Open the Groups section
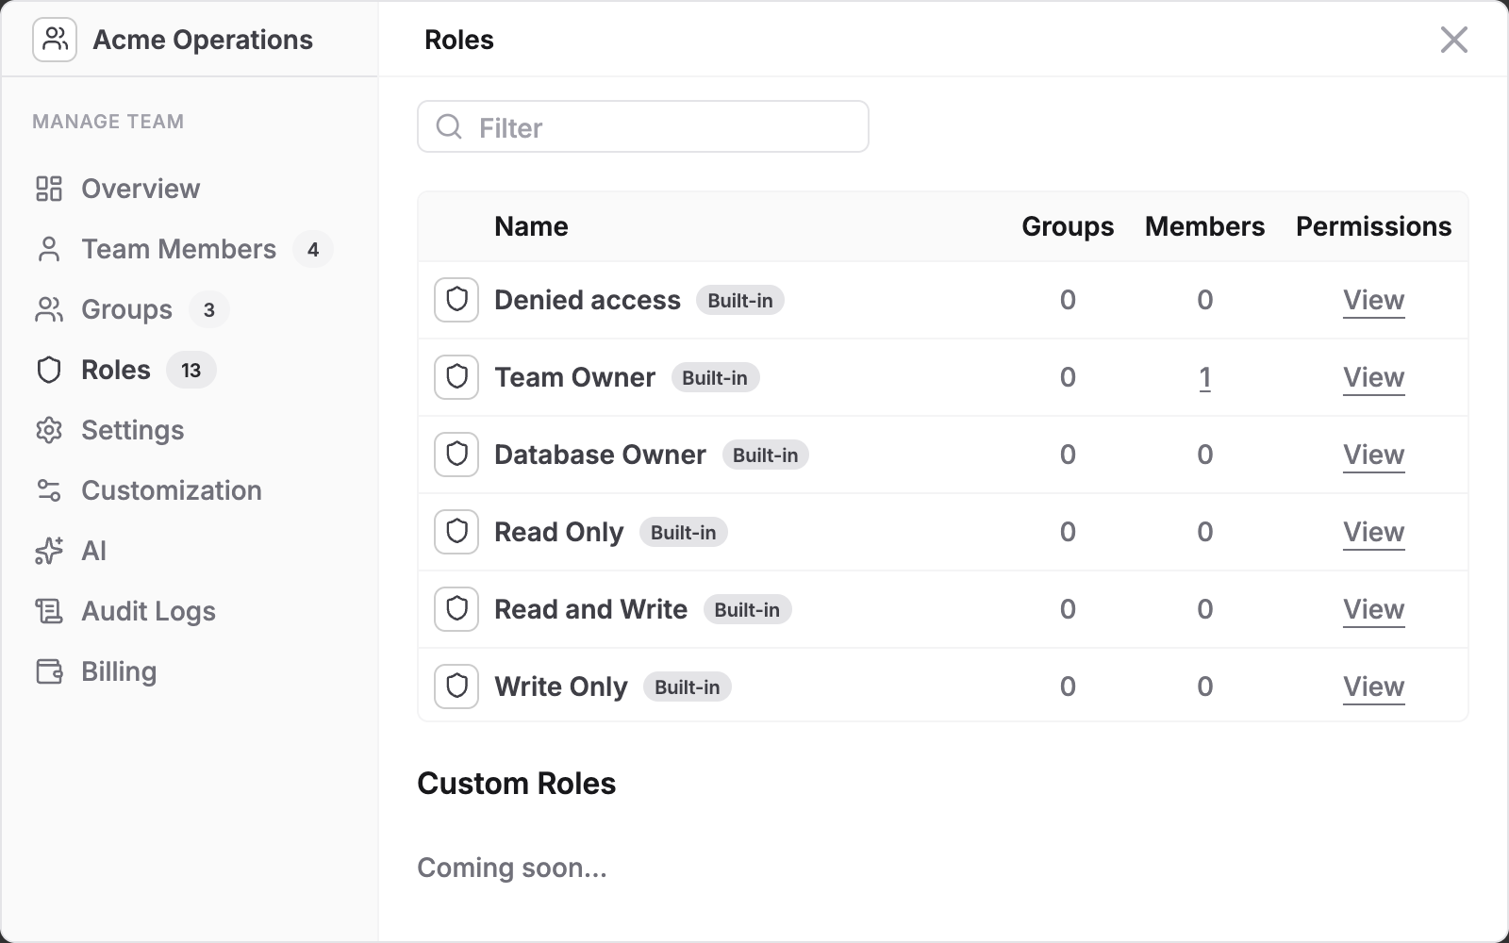Screen dimensions: 1509x943 [x=127, y=309]
